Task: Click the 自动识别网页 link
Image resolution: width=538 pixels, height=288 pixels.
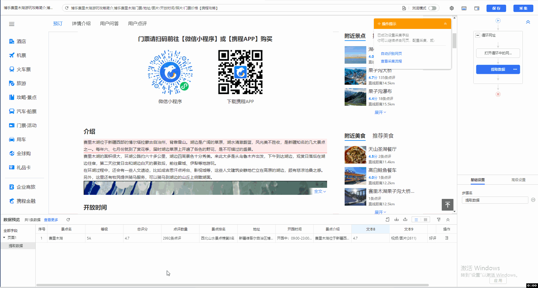Action: (391, 54)
